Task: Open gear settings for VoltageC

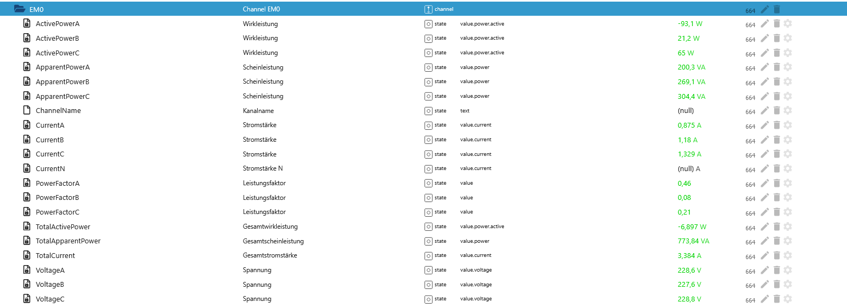Action: coord(788,299)
